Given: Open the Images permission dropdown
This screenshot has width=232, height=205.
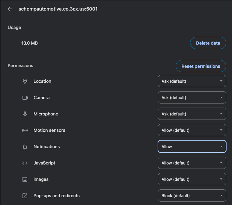Looking at the screenshot, I should pos(192,179).
